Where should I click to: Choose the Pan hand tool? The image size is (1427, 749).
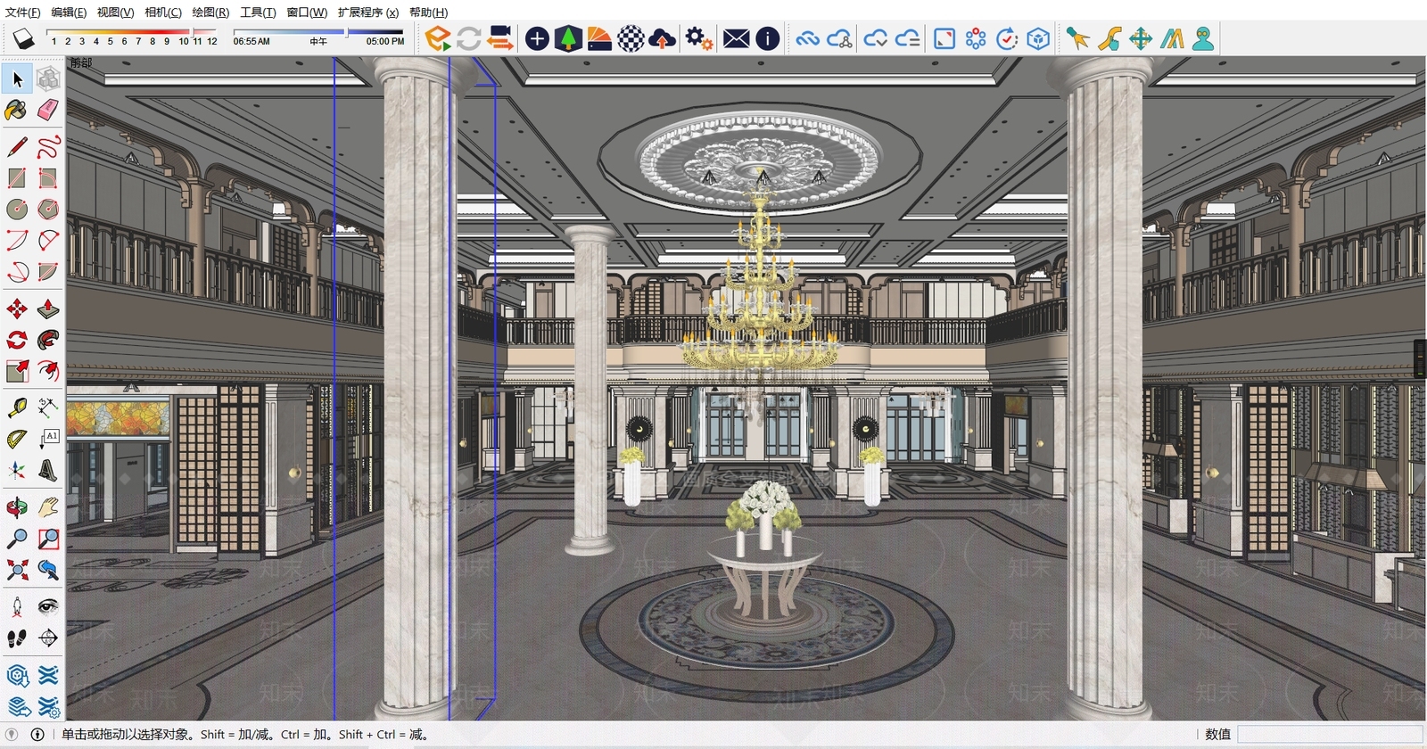click(48, 507)
